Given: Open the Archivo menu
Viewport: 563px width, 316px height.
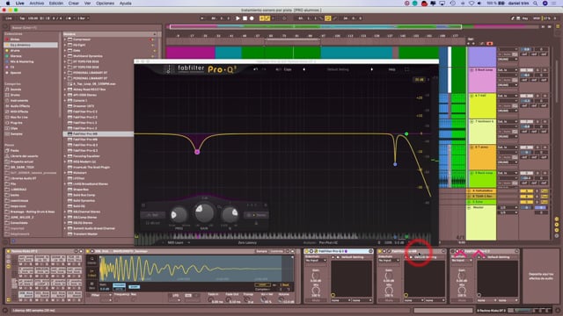Looking at the screenshot, I should [37, 4].
